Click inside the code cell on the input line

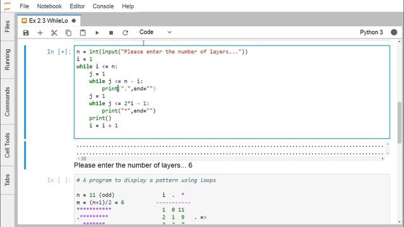click(x=162, y=52)
